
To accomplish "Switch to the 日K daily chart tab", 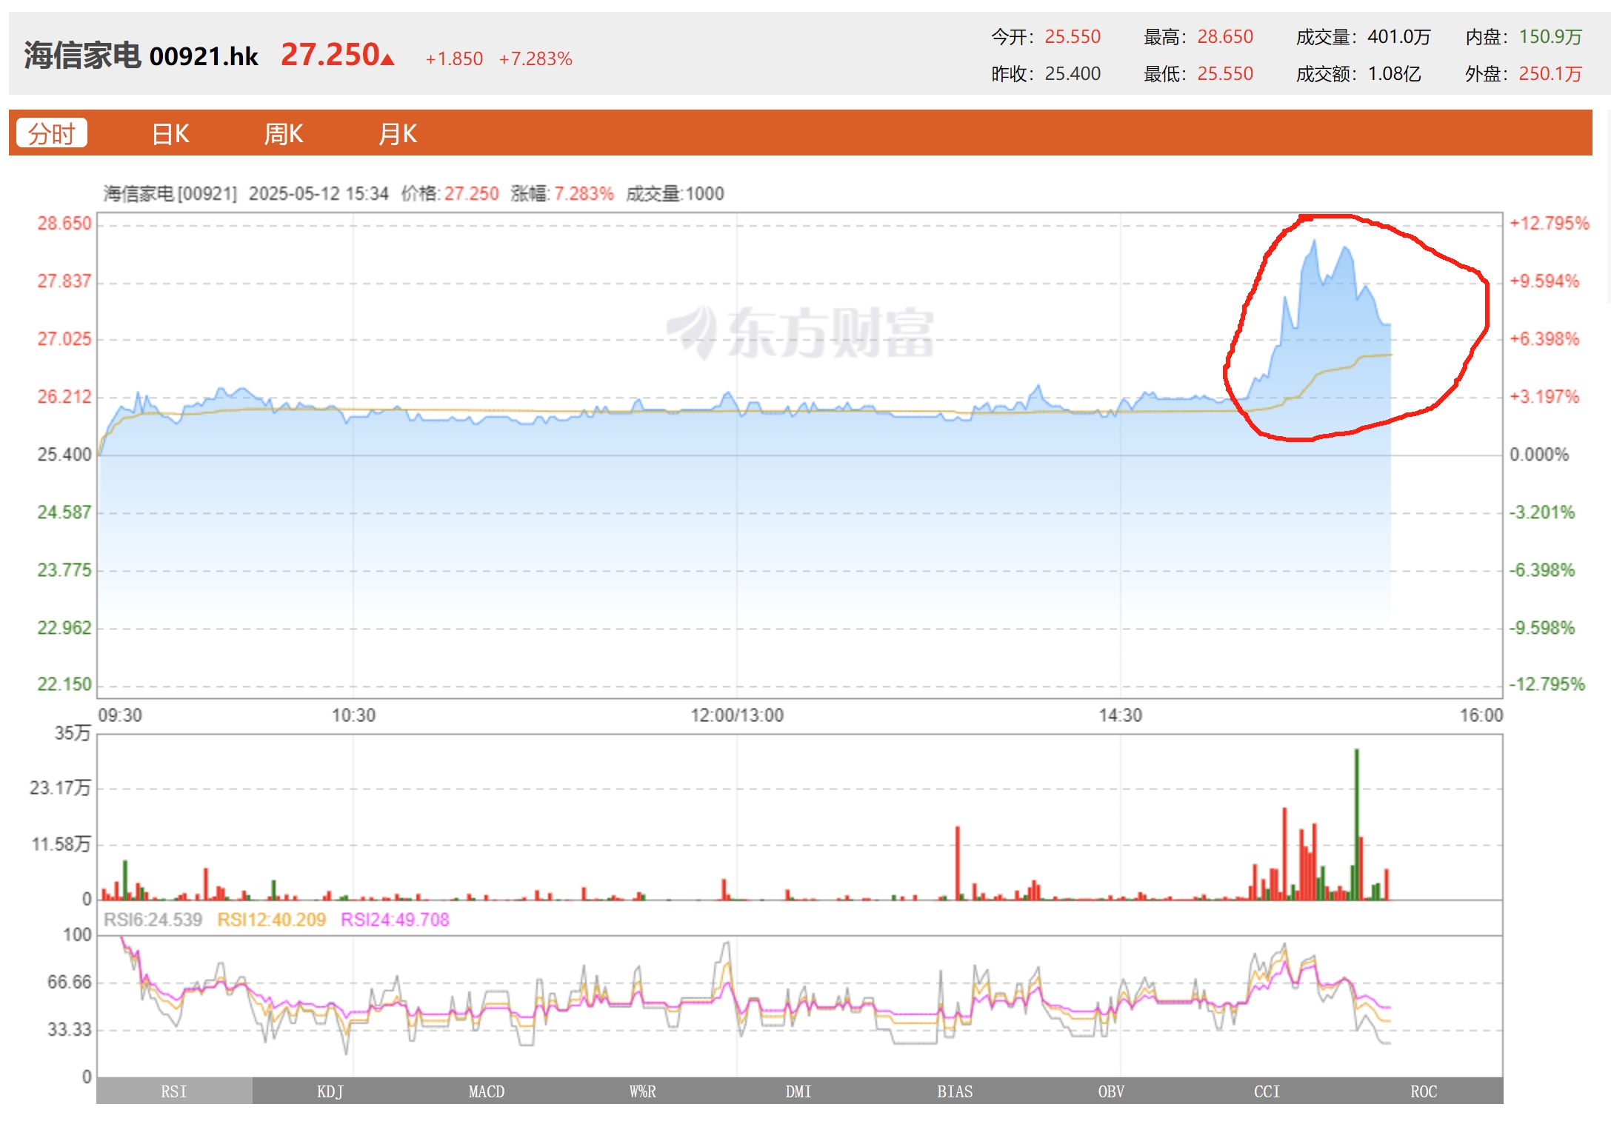I will [x=170, y=134].
